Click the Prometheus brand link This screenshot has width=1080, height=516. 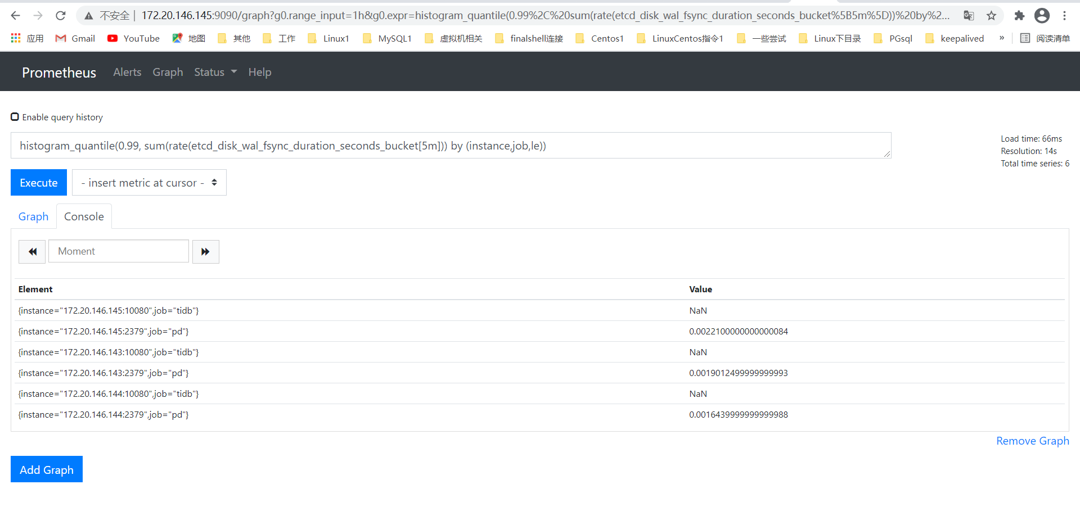[x=59, y=73]
